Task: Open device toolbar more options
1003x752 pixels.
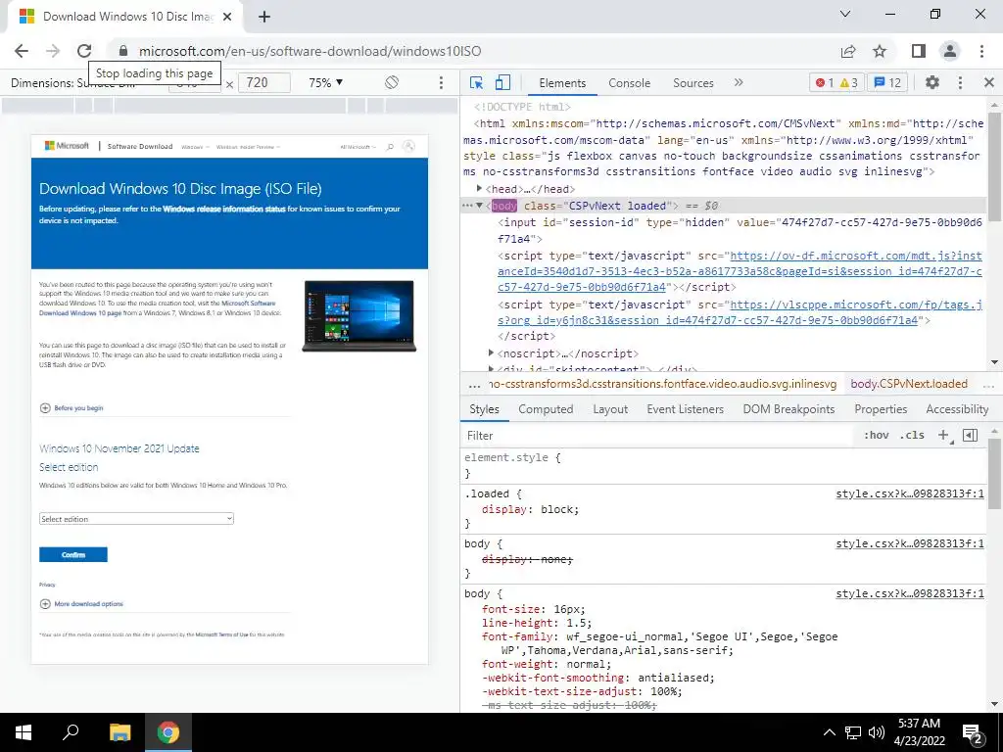Action: pyautogui.click(x=441, y=82)
